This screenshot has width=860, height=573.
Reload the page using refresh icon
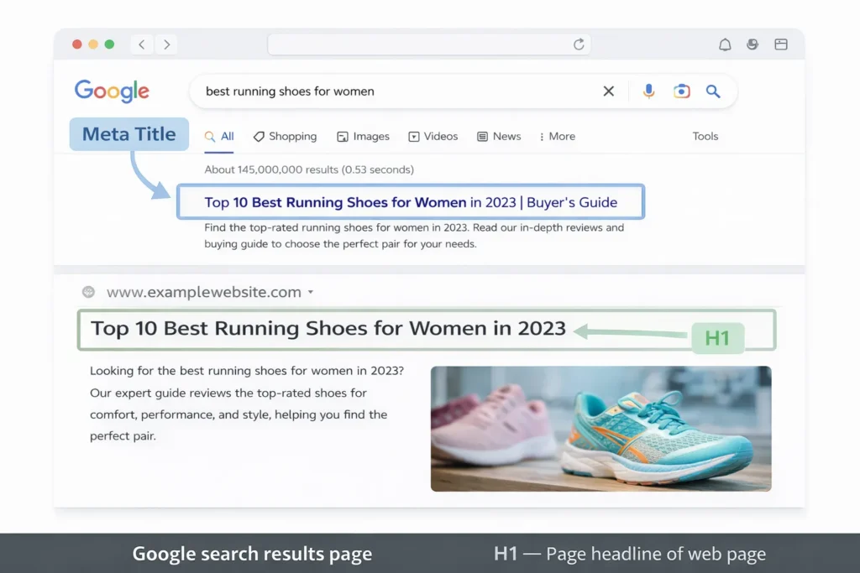coord(579,44)
